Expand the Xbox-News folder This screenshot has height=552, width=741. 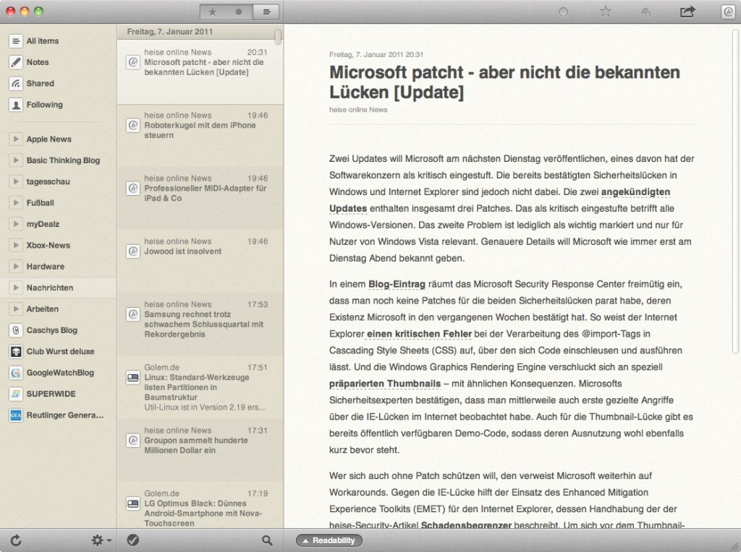16,246
